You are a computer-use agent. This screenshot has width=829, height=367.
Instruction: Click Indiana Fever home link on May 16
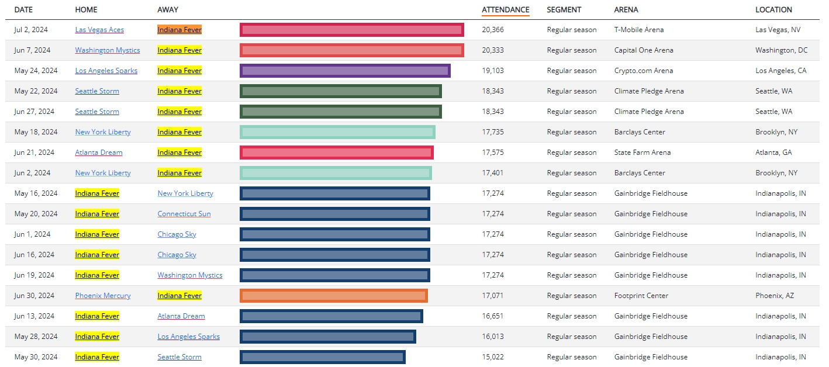click(97, 193)
